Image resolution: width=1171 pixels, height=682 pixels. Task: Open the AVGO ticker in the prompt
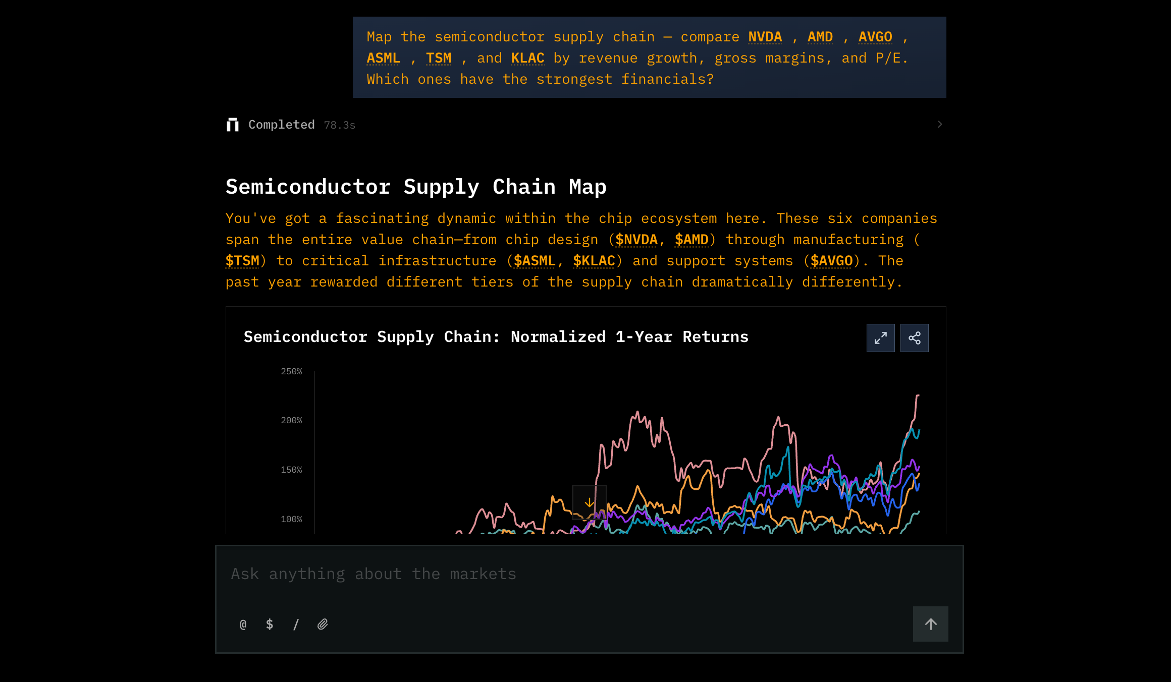[875, 36]
